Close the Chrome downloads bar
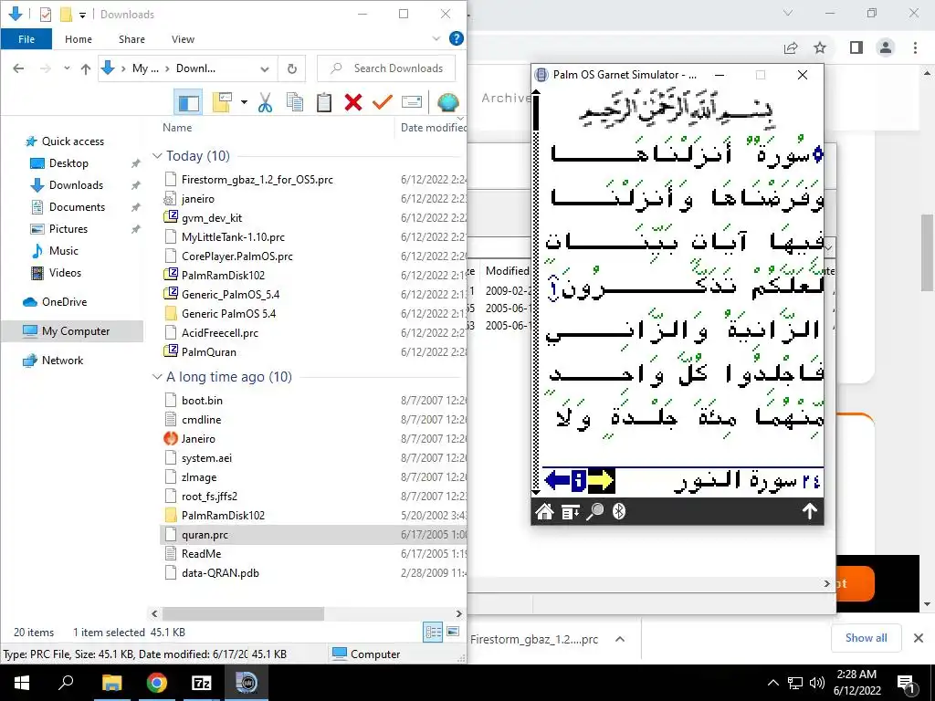 tap(919, 638)
